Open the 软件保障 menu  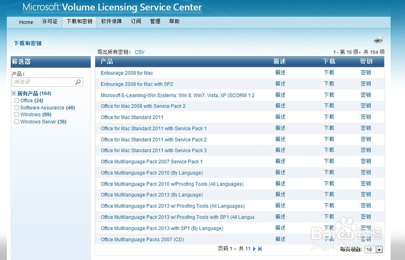[111, 21]
